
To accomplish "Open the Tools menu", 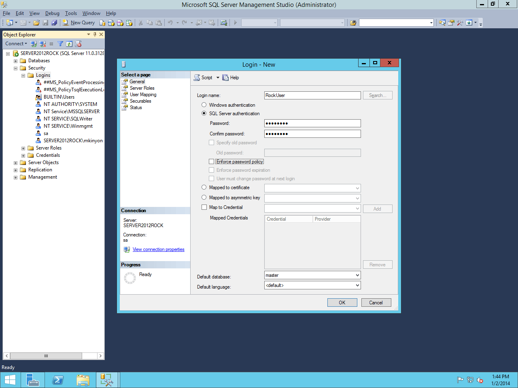I will [71, 13].
